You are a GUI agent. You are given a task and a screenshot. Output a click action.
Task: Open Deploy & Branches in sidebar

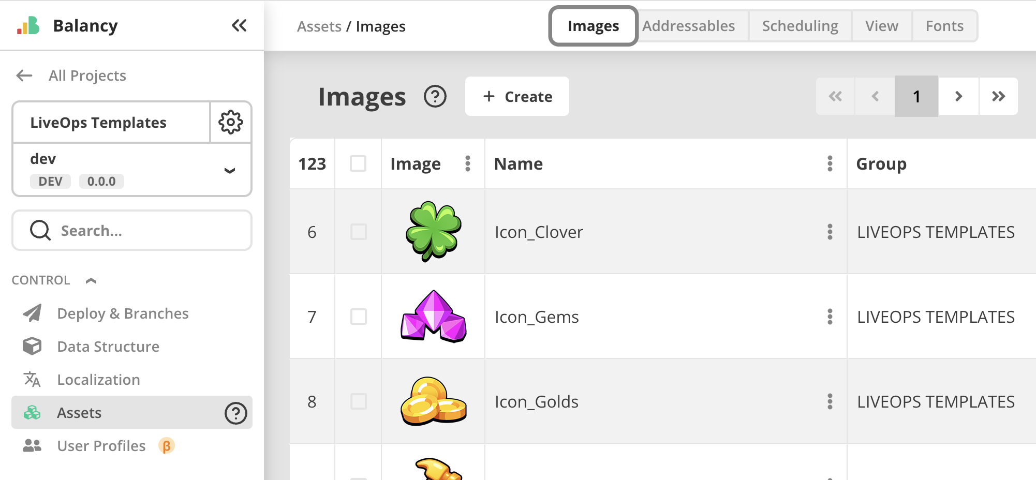[x=123, y=313]
